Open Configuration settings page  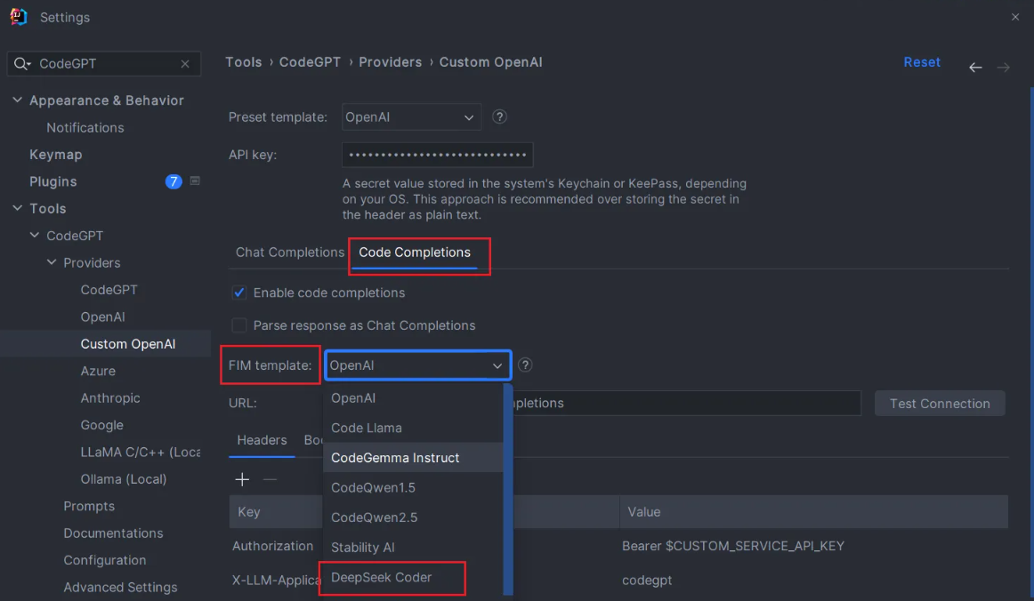105,559
